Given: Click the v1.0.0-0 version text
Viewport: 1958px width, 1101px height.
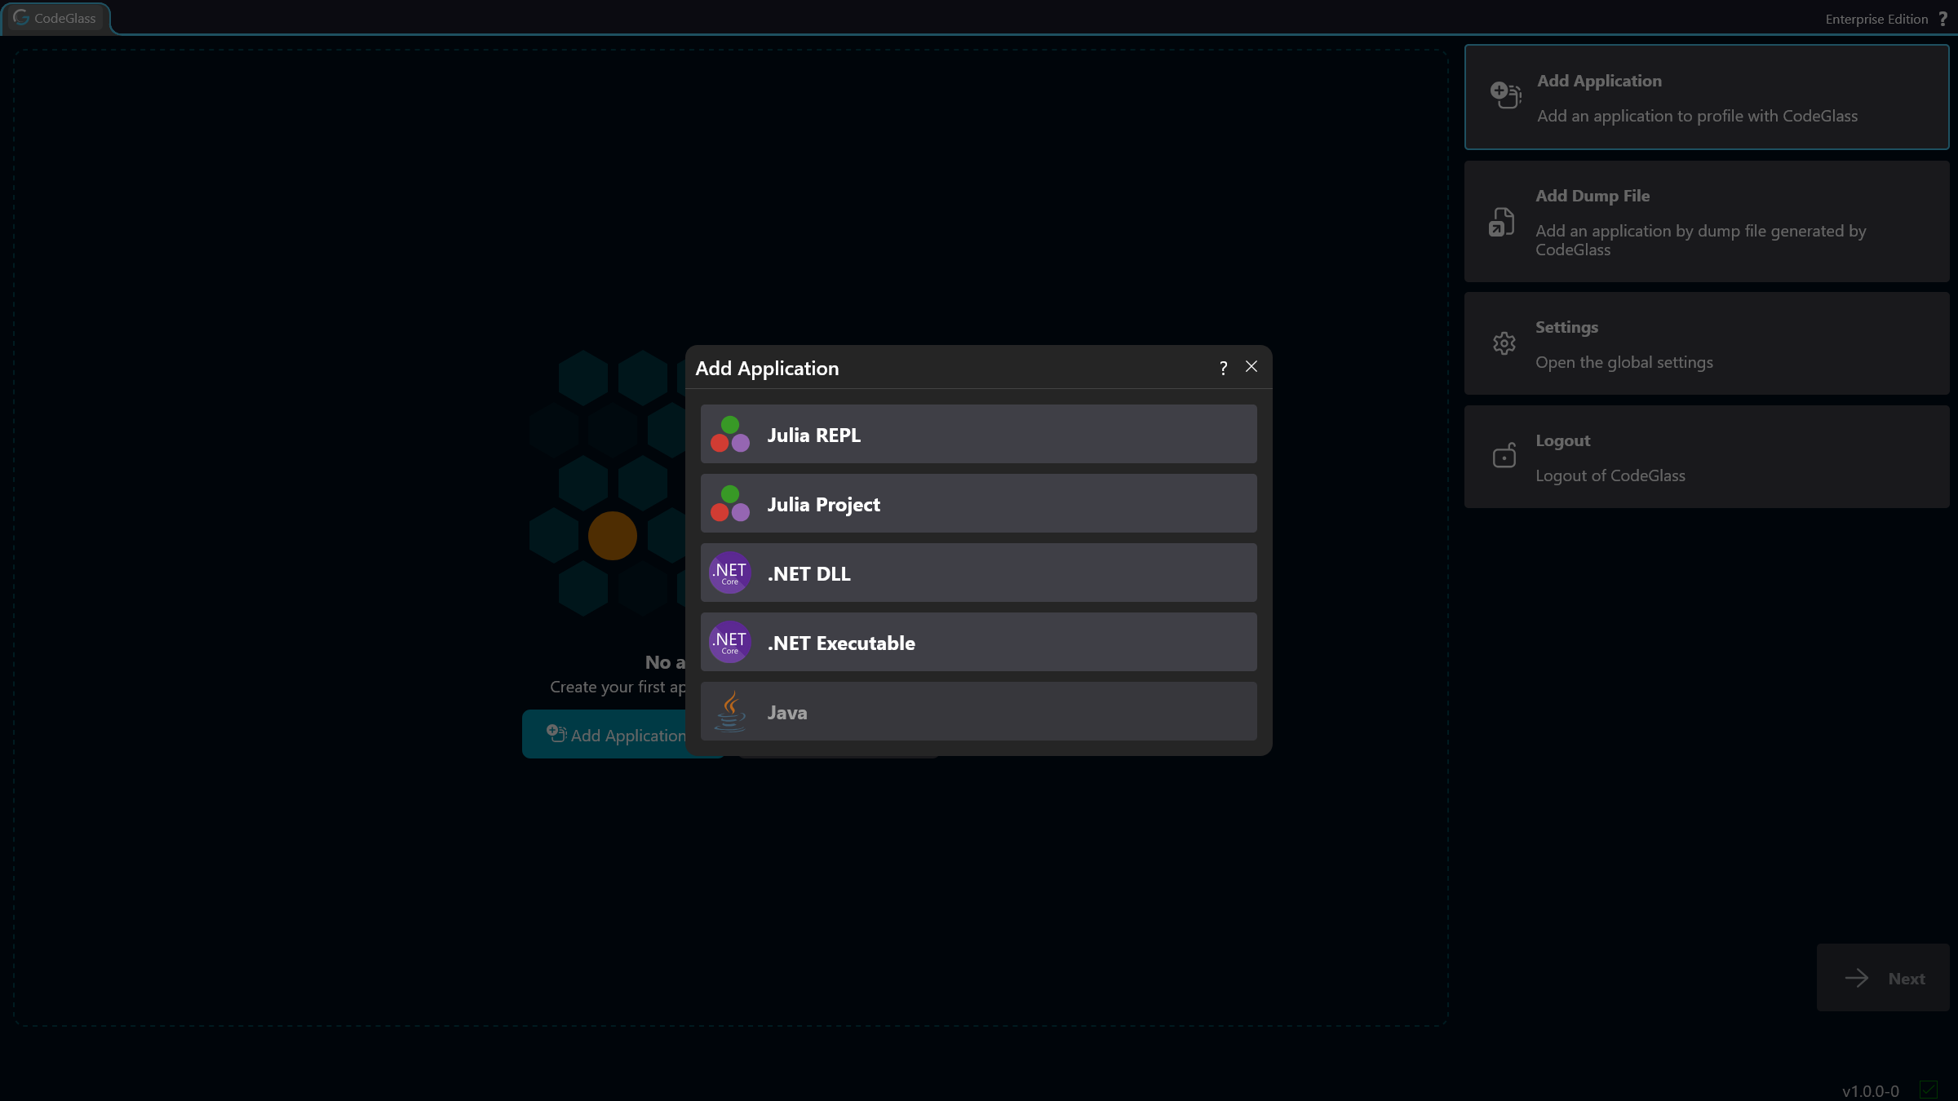Looking at the screenshot, I should point(1871,1091).
